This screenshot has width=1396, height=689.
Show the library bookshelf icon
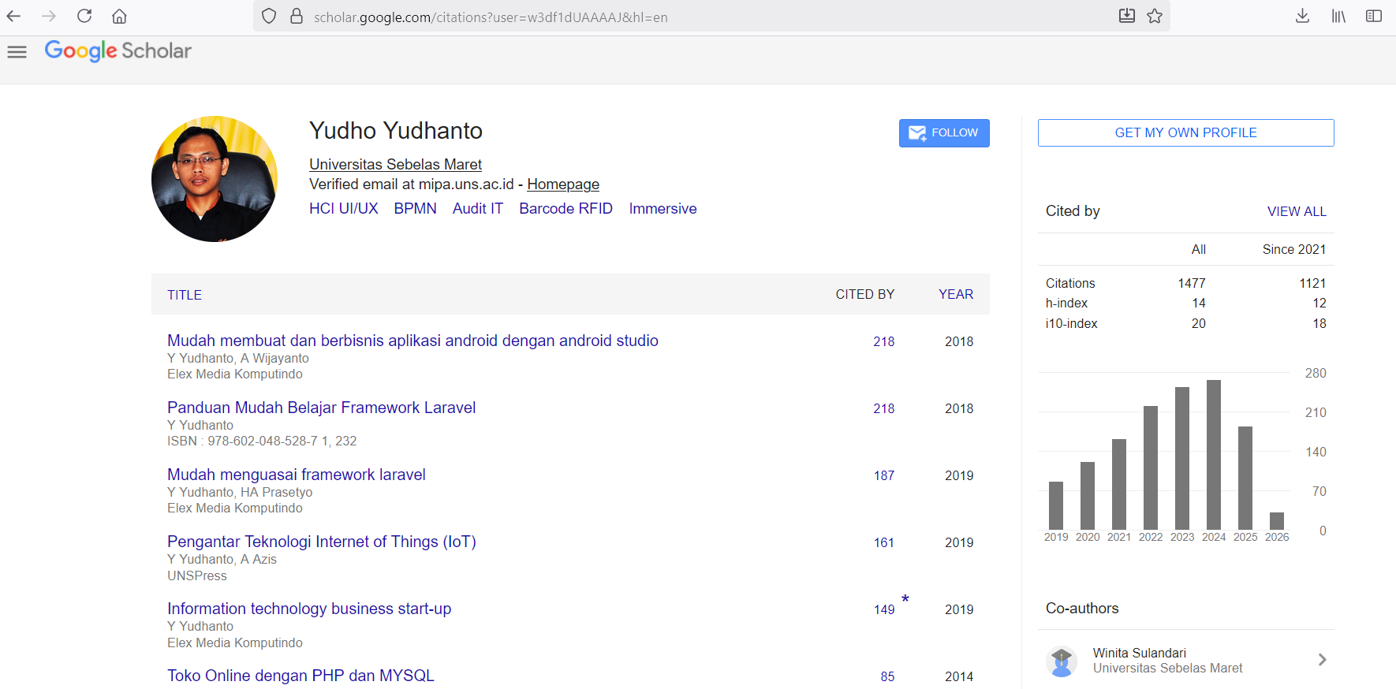pyautogui.click(x=1338, y=16)
